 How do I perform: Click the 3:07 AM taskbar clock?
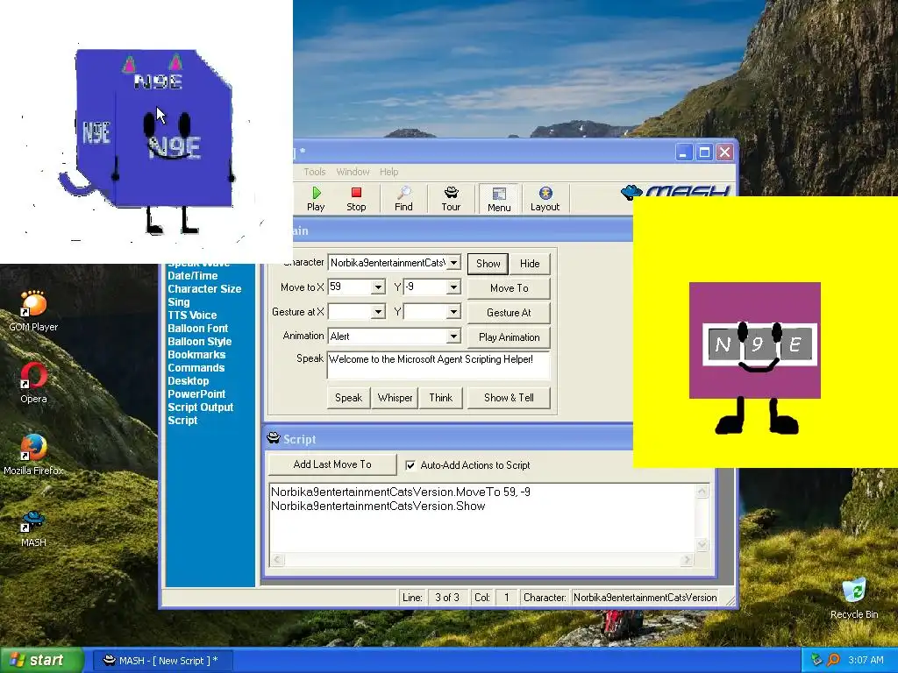click(866, 660)
